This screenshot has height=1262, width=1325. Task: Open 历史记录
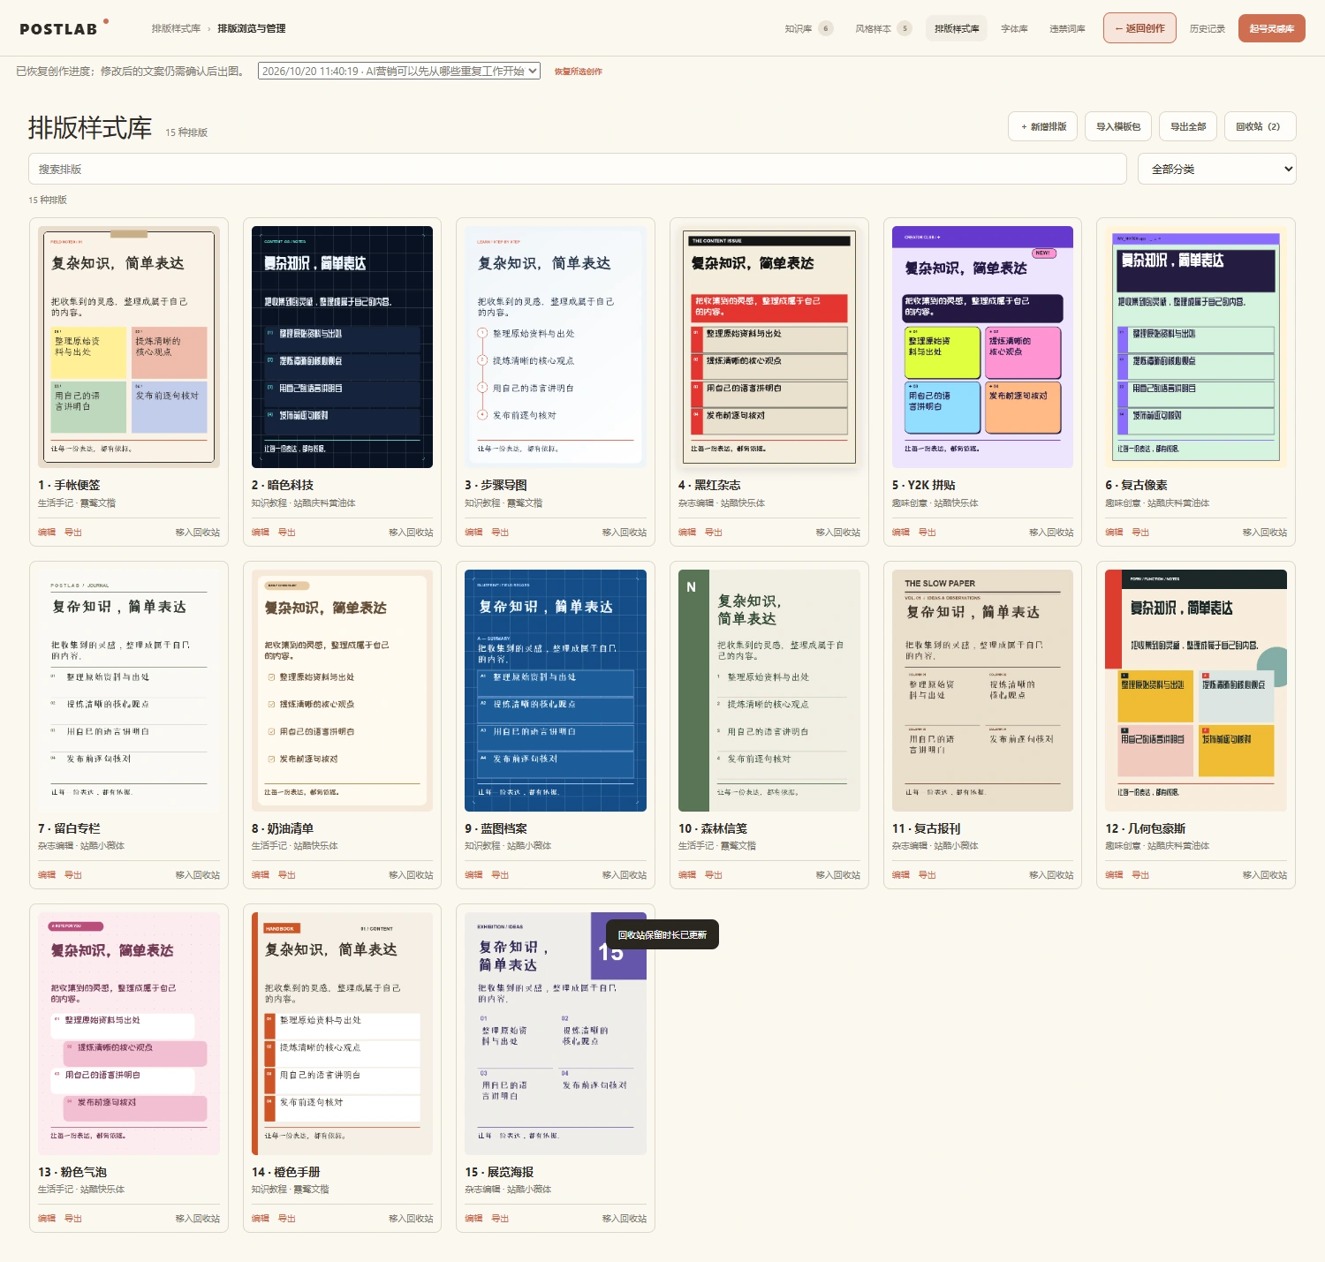[1207, 28]
